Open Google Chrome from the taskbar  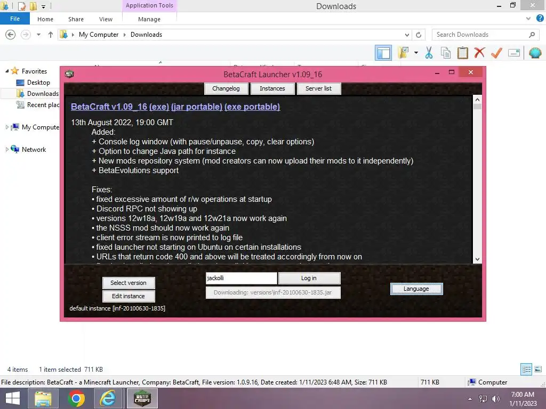[x=76, y=398]
